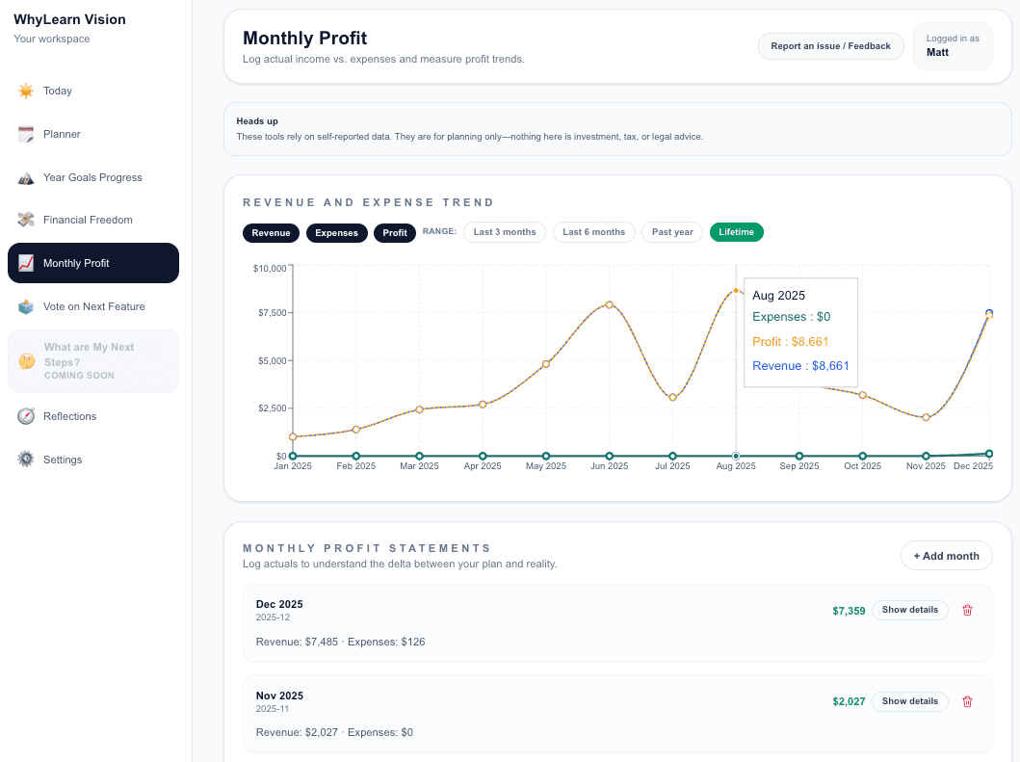Click the Report an issue / Feedback button
This screenshot has width=1020, height=762.
[x=830, y=45]
